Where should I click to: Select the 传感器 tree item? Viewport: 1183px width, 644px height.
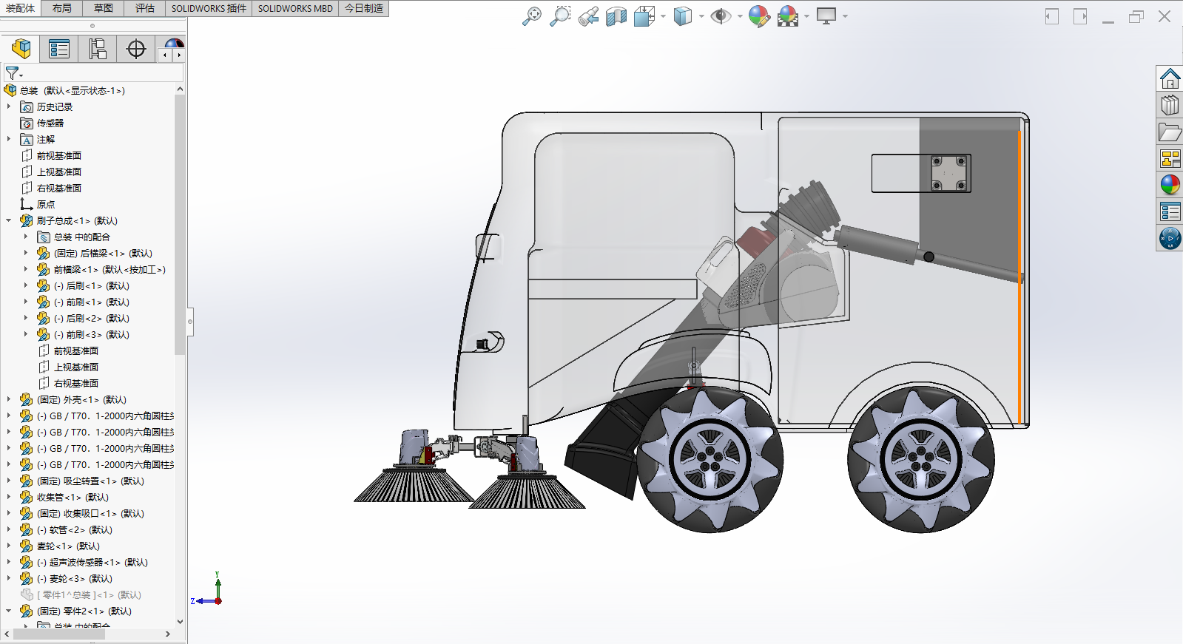tap(50, 123)
